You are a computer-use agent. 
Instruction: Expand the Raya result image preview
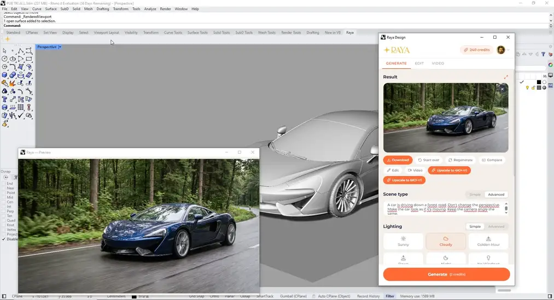click(506, 77)
